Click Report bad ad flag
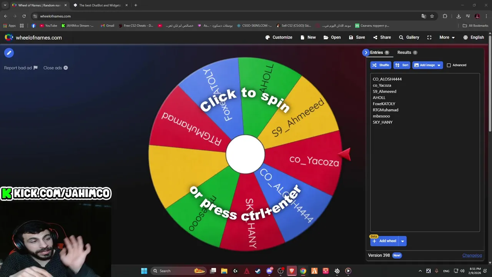The image size is (492, 277). 21,68
